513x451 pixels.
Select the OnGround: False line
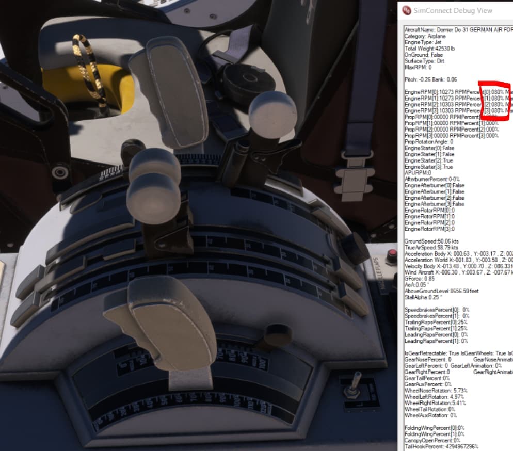tap(423, 55)
